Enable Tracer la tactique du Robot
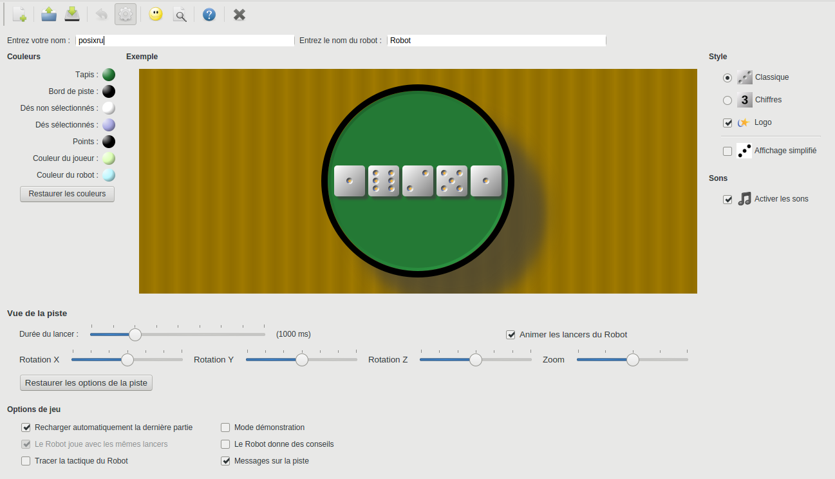Viewport: 835px width, 479px height. (26, 460)
